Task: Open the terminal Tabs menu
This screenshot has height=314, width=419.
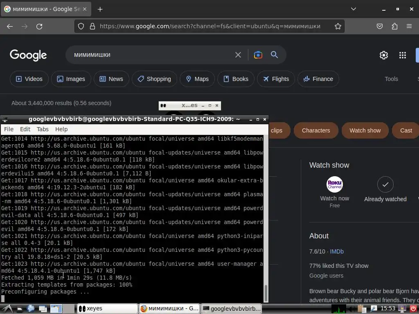Action: (x=43, y=129)
